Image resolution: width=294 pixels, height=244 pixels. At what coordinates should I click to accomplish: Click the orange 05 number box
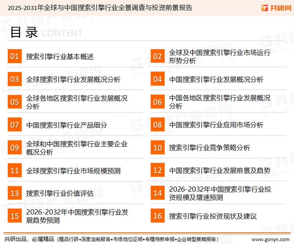(x=15, y=102)
